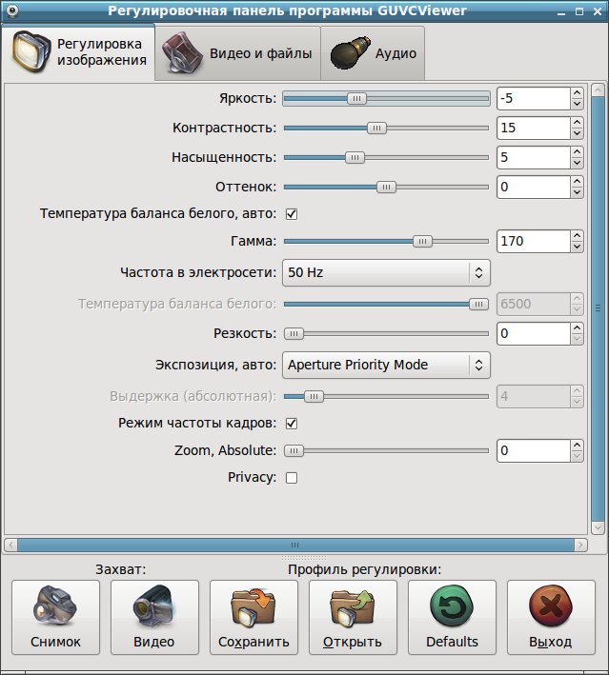Click the horizontal scrollbar thumb
This screenshot has height=675, width=609.
point(295,546)
